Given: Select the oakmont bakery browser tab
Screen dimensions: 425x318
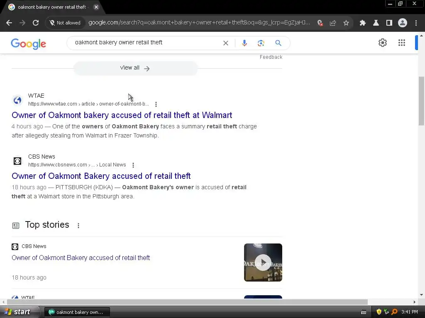Looking at the screenshot, I should [x=53, y=7].
